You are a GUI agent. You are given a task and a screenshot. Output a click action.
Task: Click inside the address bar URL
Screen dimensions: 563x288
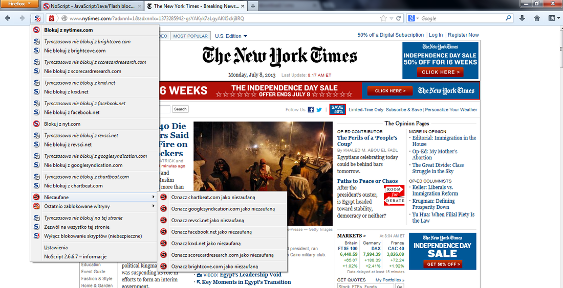coord(157,18)
